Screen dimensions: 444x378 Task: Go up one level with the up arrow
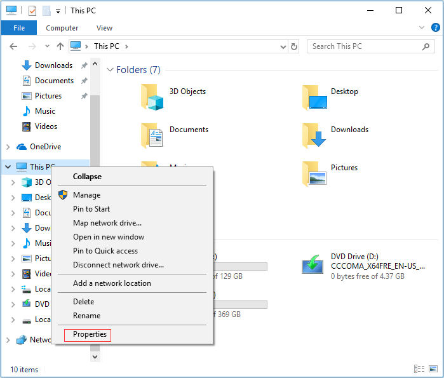pos(60,46)
